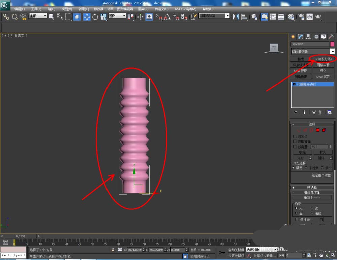Choose the rectangular selection region tool
Screen dimensions: 337x260
68,17
